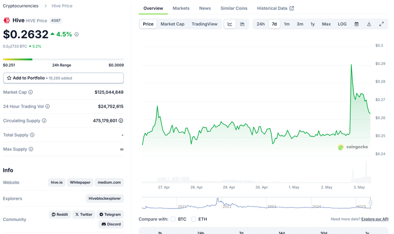This screenshot has height=234, width=394.
Task: Click the 3. May axis label
Action: (359, 187)
